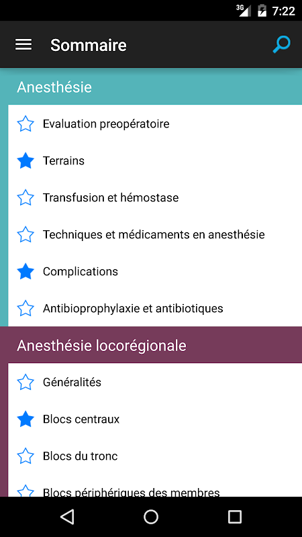Screen dimensions: 302x537
Task: Open the Terrains chapter
Action: point(155,160)
